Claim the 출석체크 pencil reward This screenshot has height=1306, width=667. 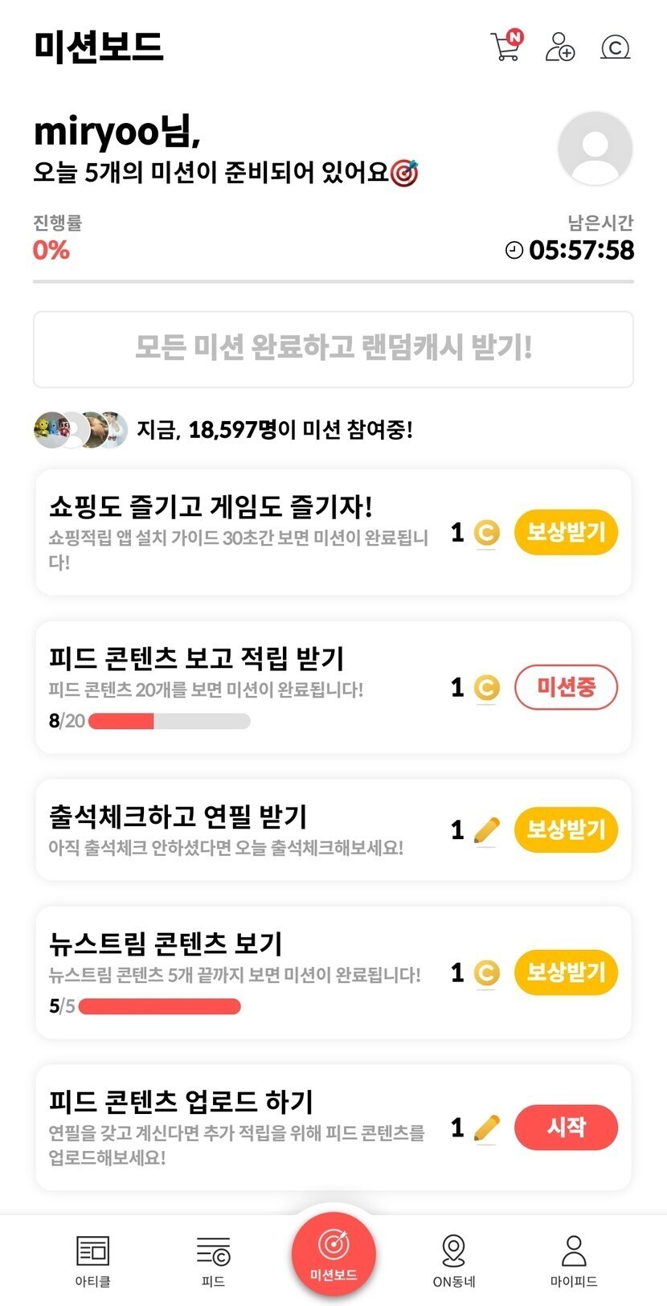[566, 829]
